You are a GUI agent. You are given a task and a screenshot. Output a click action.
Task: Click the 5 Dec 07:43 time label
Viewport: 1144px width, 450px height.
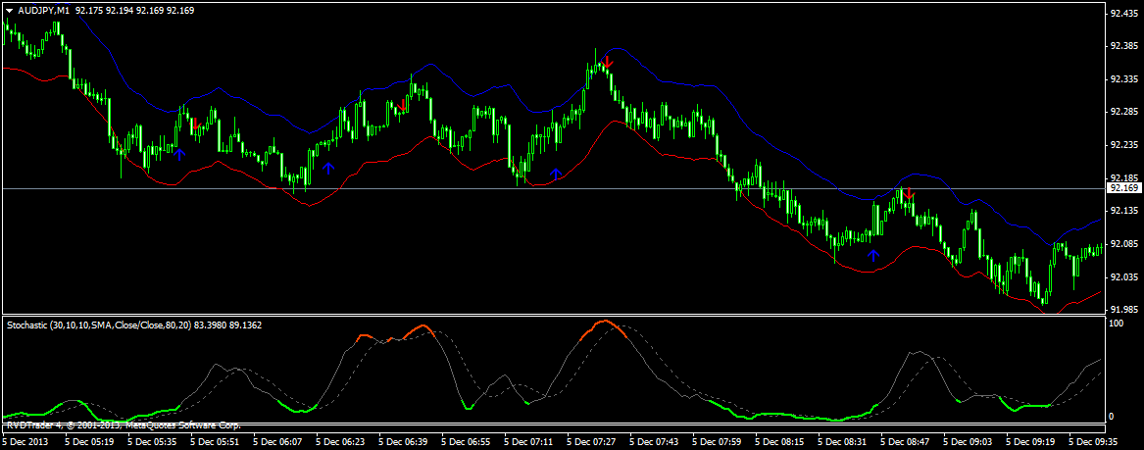[655, 441]
